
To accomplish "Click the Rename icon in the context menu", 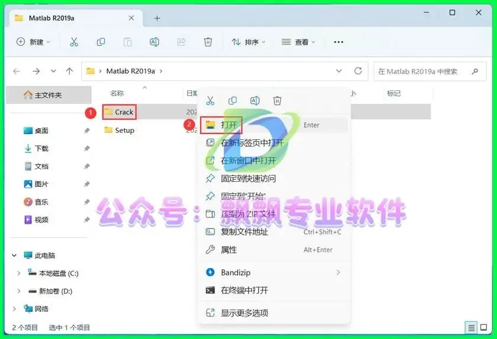I will 255,100.
